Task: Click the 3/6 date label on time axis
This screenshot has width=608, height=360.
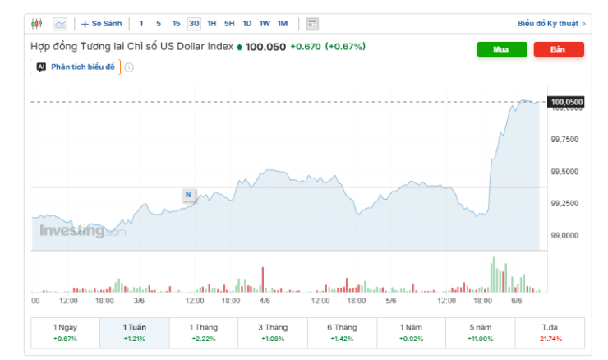Action: (139, 301)
